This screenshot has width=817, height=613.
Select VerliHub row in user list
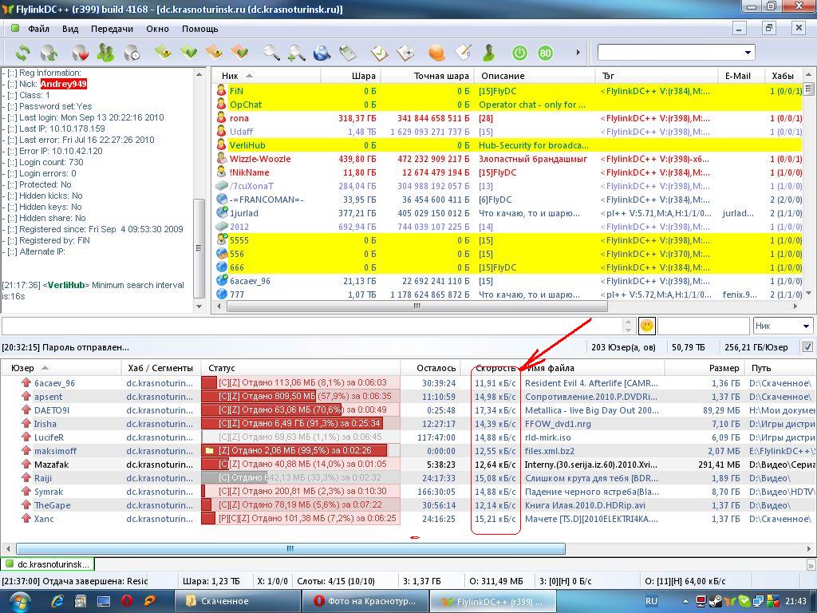tap(508, 145)
